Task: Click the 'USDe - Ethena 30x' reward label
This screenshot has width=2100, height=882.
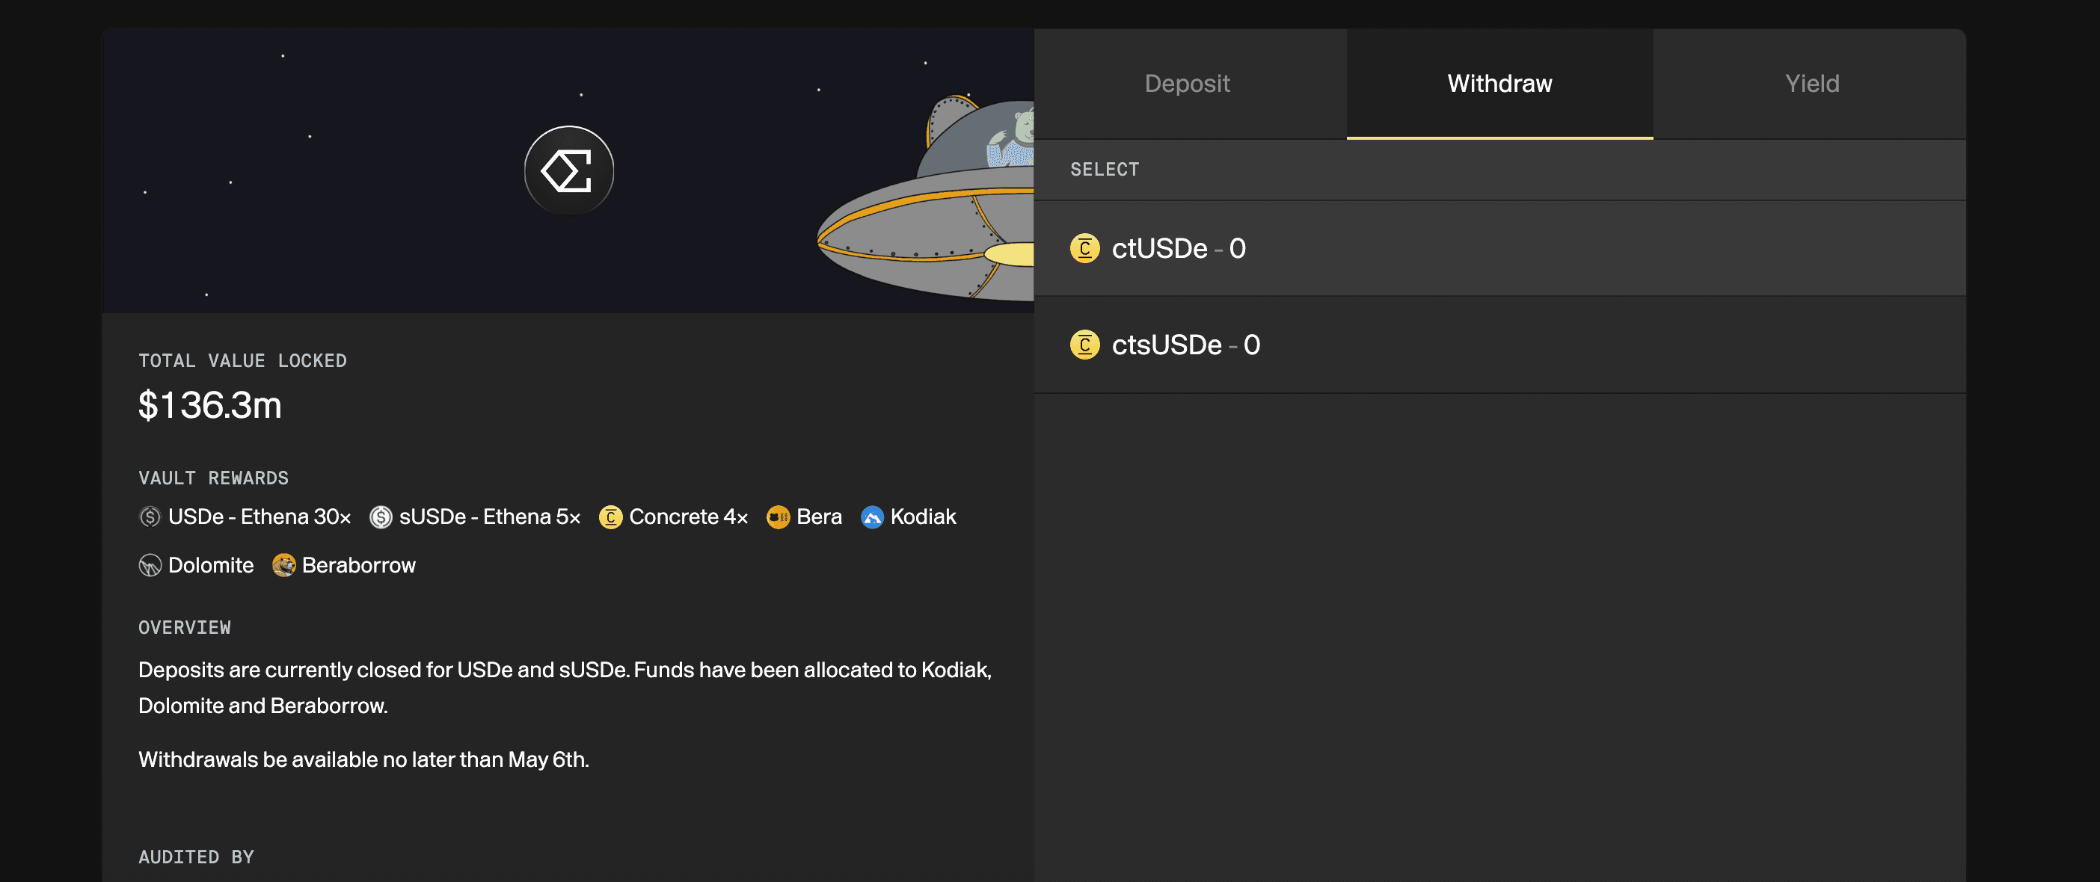Action: pyautogui.click(x=260, y=517)
